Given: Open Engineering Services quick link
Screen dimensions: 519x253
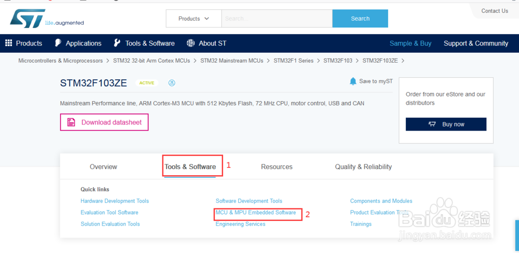Looking at the screenshot, I should (x=240, y=224).
